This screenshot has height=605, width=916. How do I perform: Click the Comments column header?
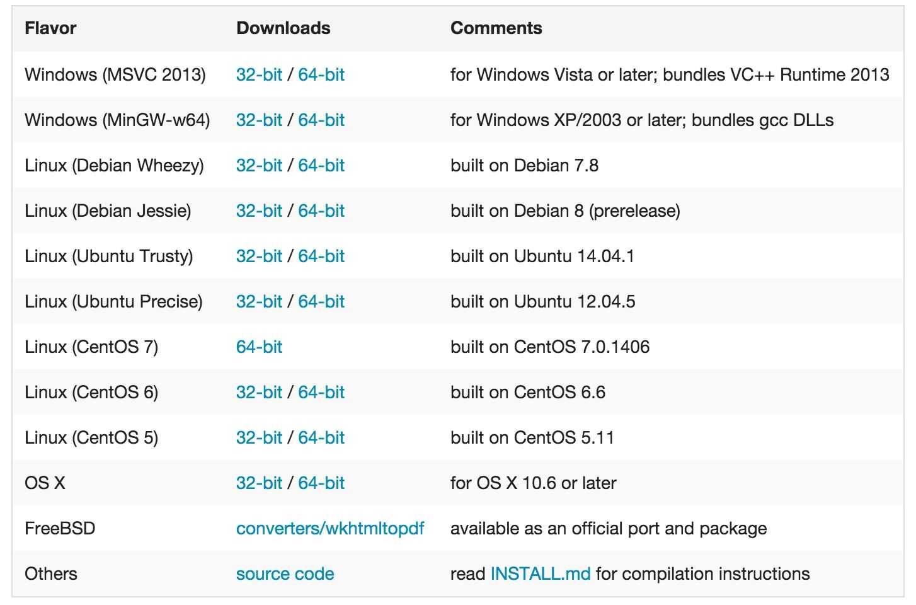(496, 28)
